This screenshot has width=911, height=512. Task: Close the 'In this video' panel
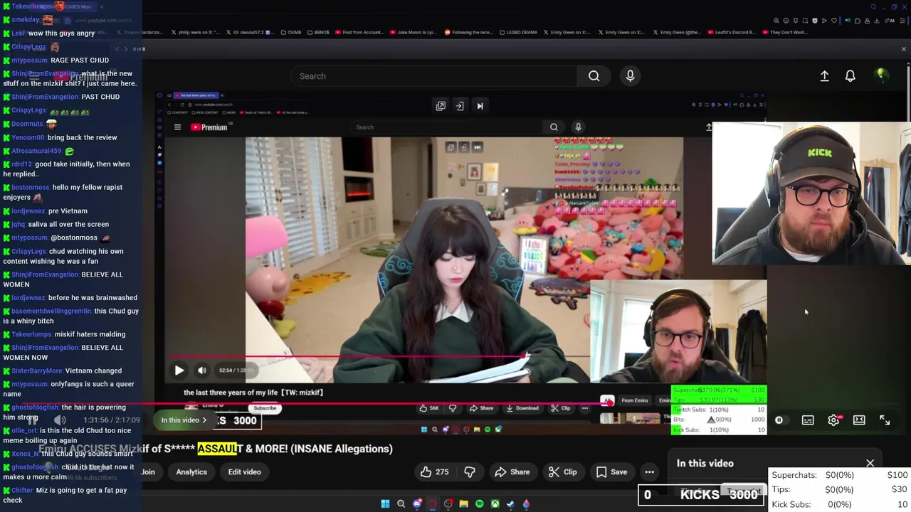click(x=870, y=463)
